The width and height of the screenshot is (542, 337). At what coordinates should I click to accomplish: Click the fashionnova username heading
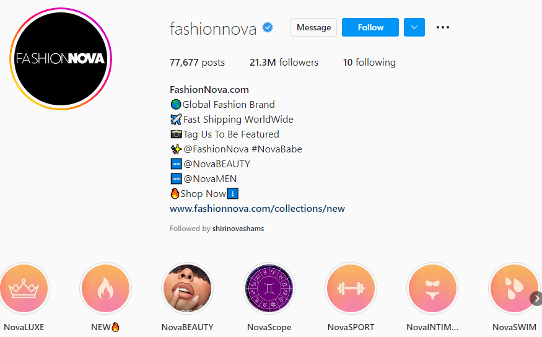pos(213,28)
